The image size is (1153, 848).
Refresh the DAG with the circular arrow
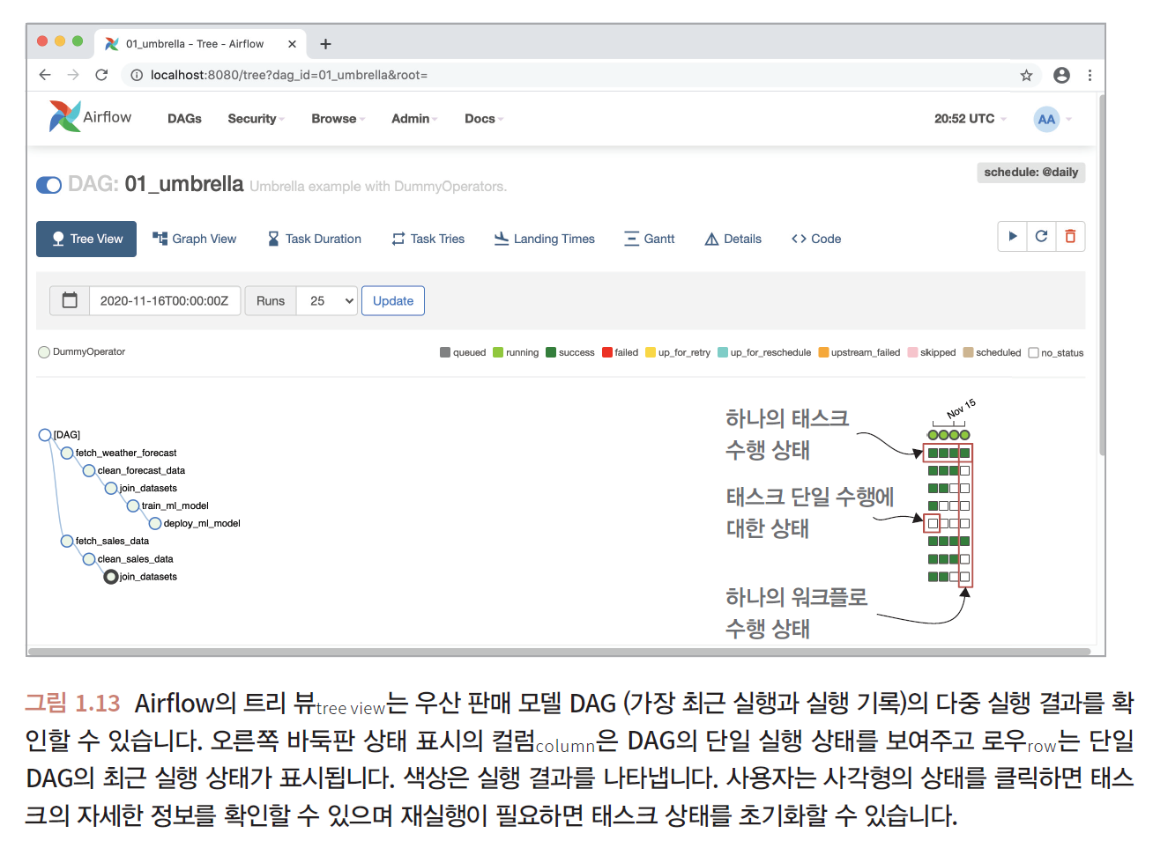[1041, 236]
